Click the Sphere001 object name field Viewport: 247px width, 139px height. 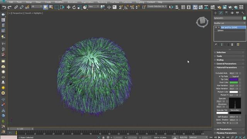pos(228,18)
